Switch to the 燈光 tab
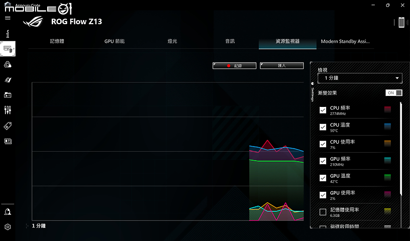 (x=172, y=41)
